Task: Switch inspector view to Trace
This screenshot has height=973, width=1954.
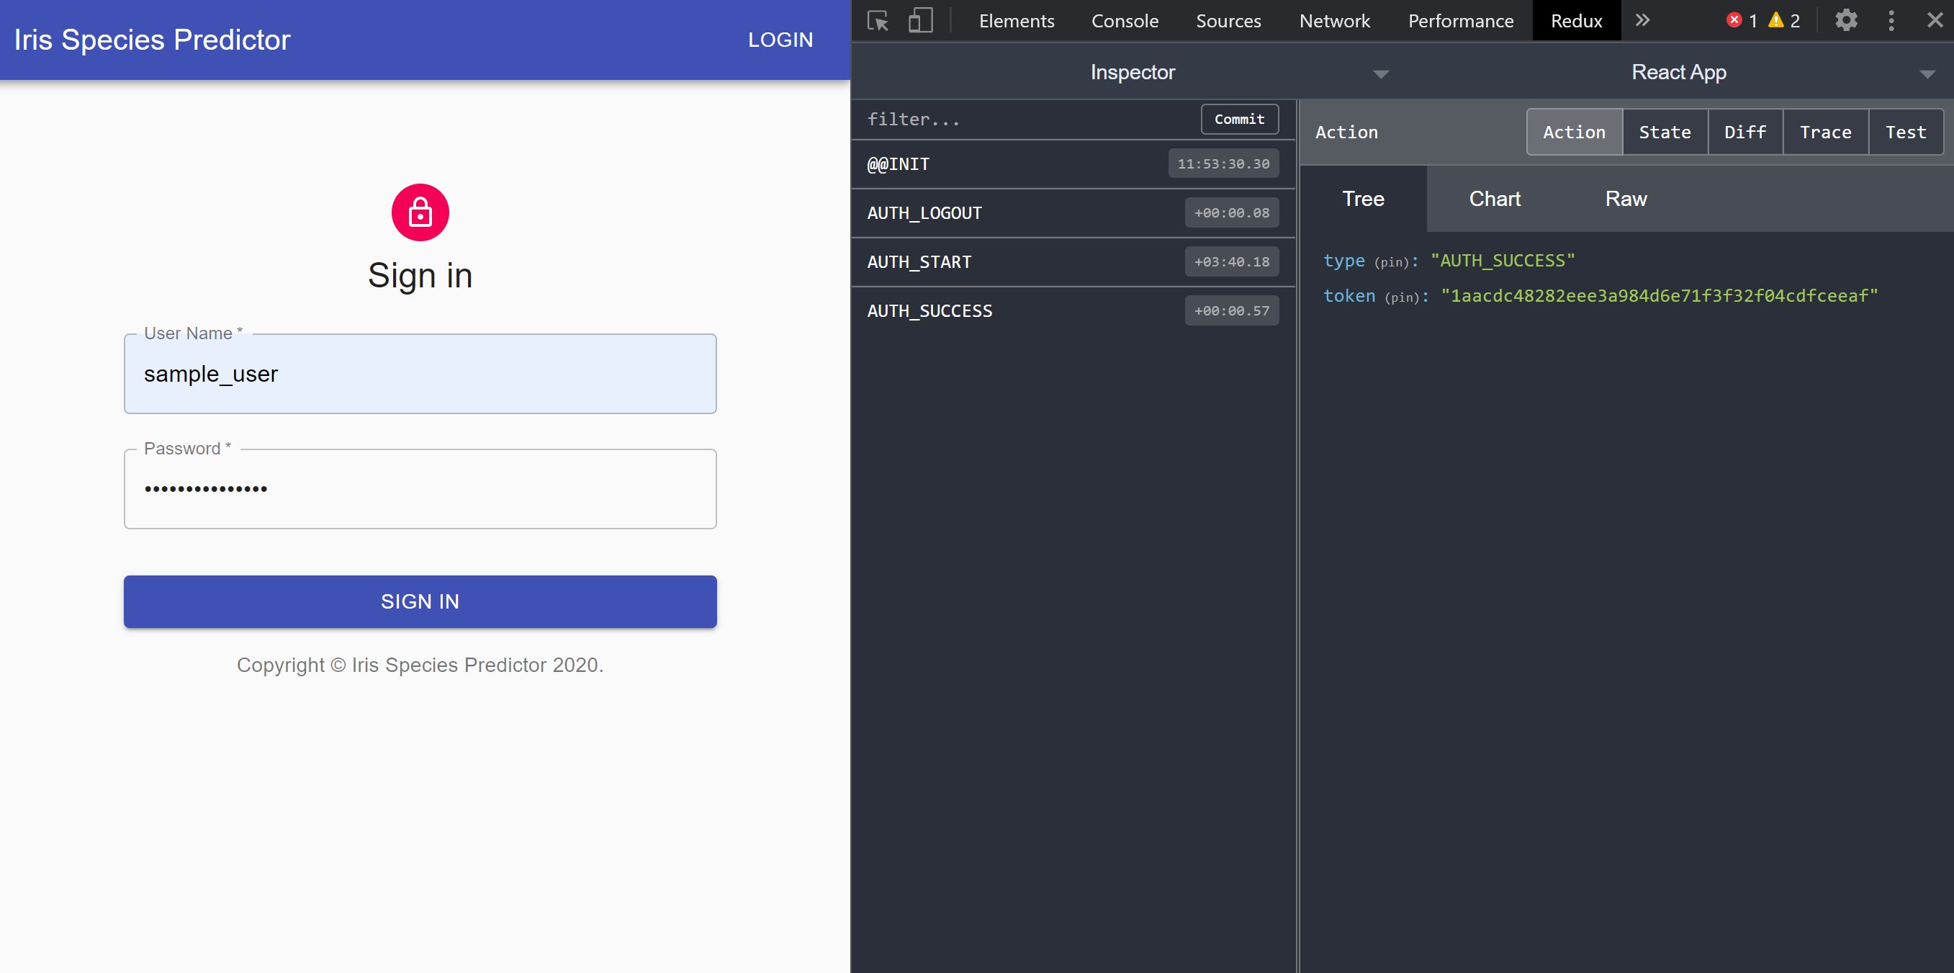Action: pos(1825,132)
